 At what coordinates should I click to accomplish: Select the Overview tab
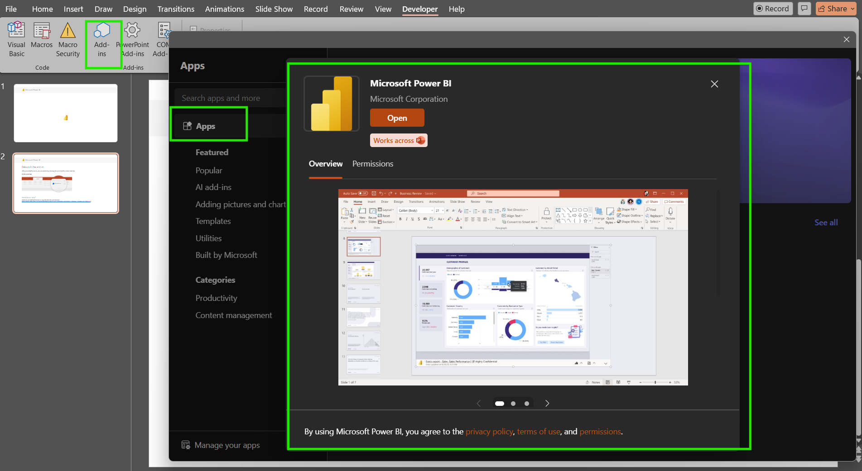(x=325, y=164)
